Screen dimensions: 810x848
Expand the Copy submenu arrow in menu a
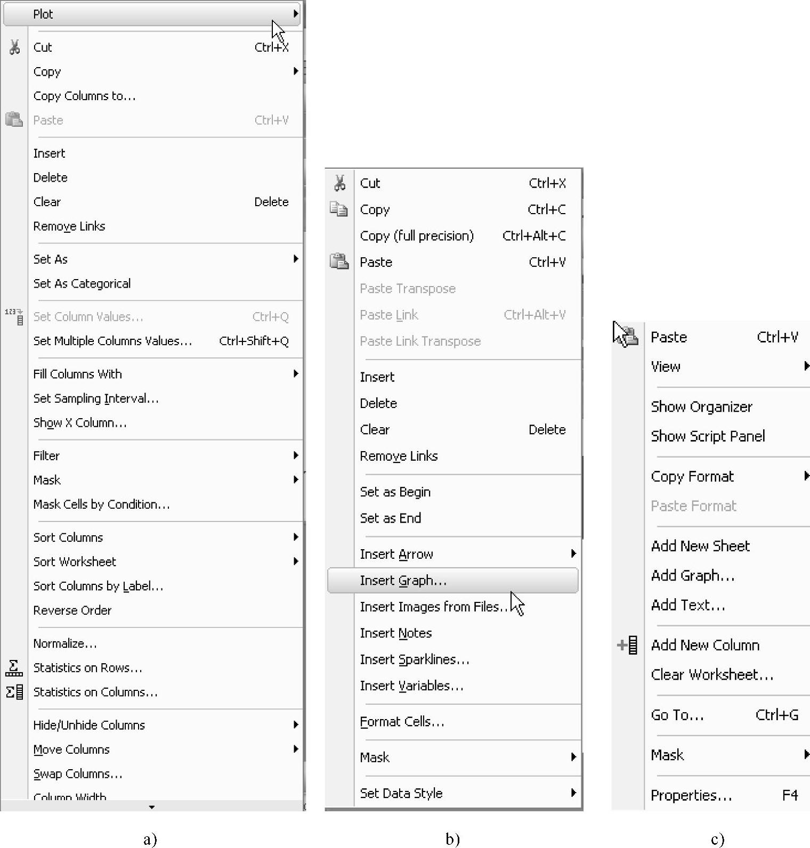(296, 71)
